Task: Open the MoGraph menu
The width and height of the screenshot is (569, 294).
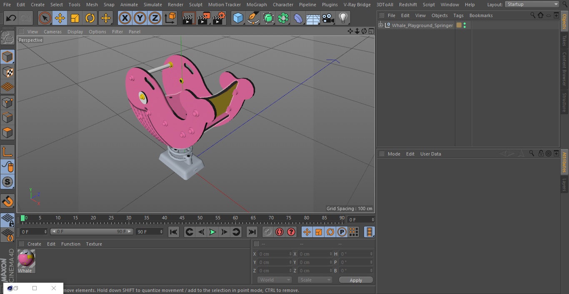Action: click(x=257, y=5)
